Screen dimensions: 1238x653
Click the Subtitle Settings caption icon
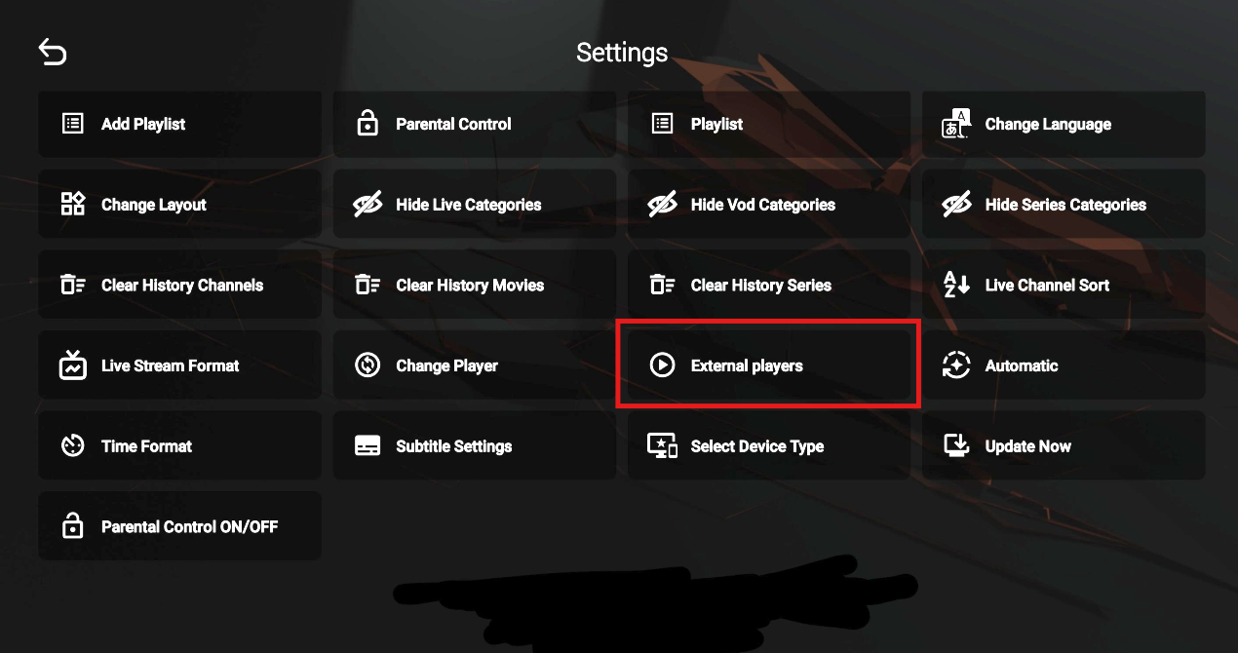[368, 446]
